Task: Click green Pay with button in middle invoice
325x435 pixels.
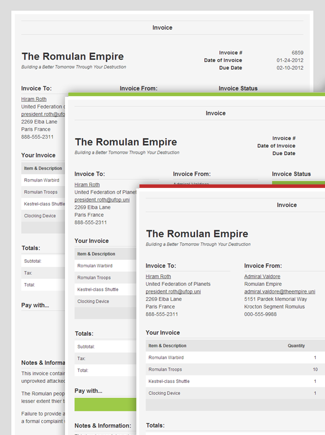Action: pos(105,404)
